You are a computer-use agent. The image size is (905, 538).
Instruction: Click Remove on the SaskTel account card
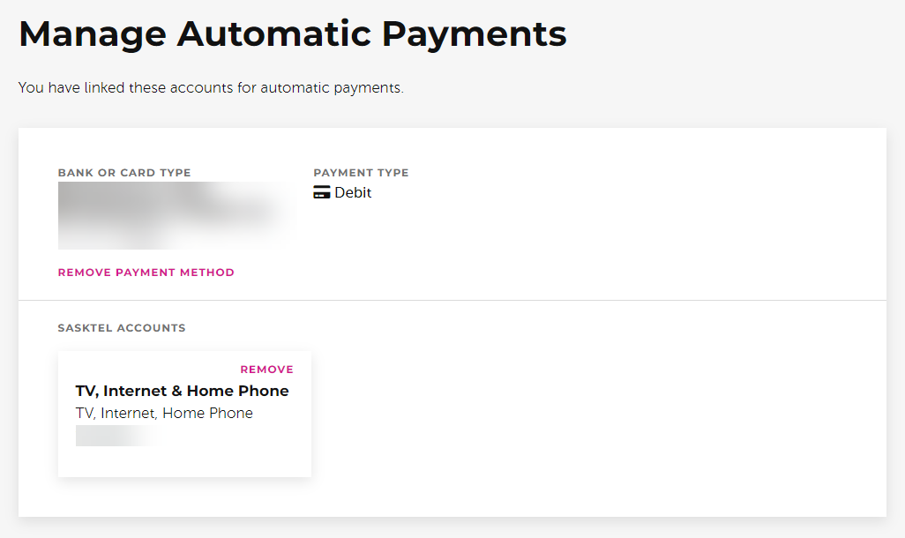pyautogui.click(x=266, y=369)
